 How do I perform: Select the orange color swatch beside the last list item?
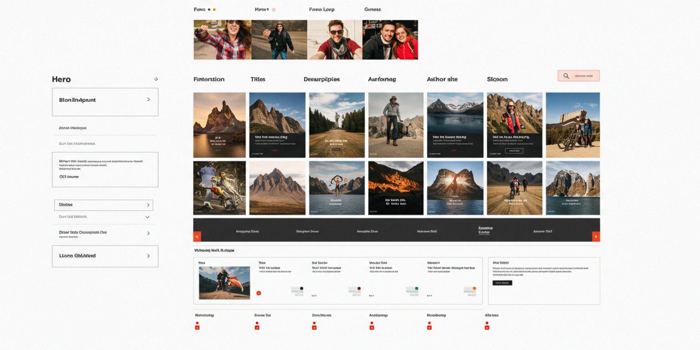click(x=474, y=288)
